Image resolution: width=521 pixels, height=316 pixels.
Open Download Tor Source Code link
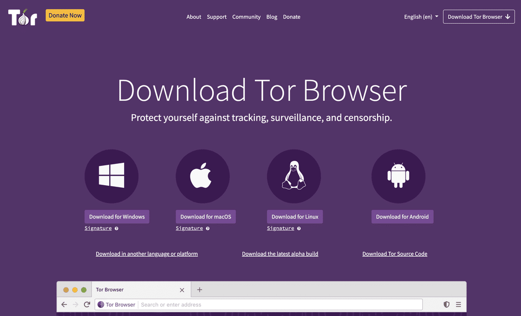click(395, 254)
